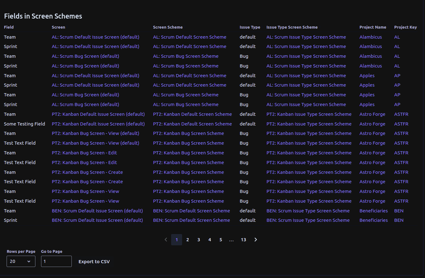Click the Go to Page input field
This screenshot has height=278, width=425.
[x=56, y=261]
